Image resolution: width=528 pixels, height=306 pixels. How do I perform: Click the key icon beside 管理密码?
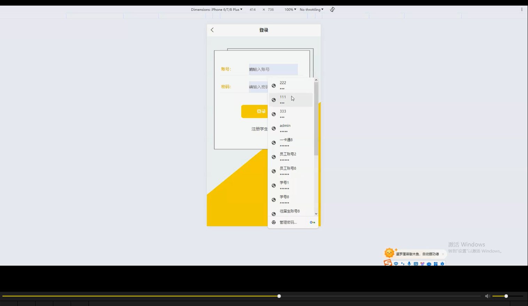(312, 222)
